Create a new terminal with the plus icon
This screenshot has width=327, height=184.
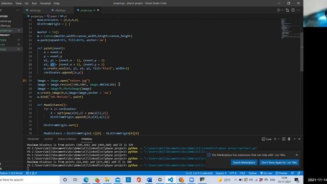point(275,139)
